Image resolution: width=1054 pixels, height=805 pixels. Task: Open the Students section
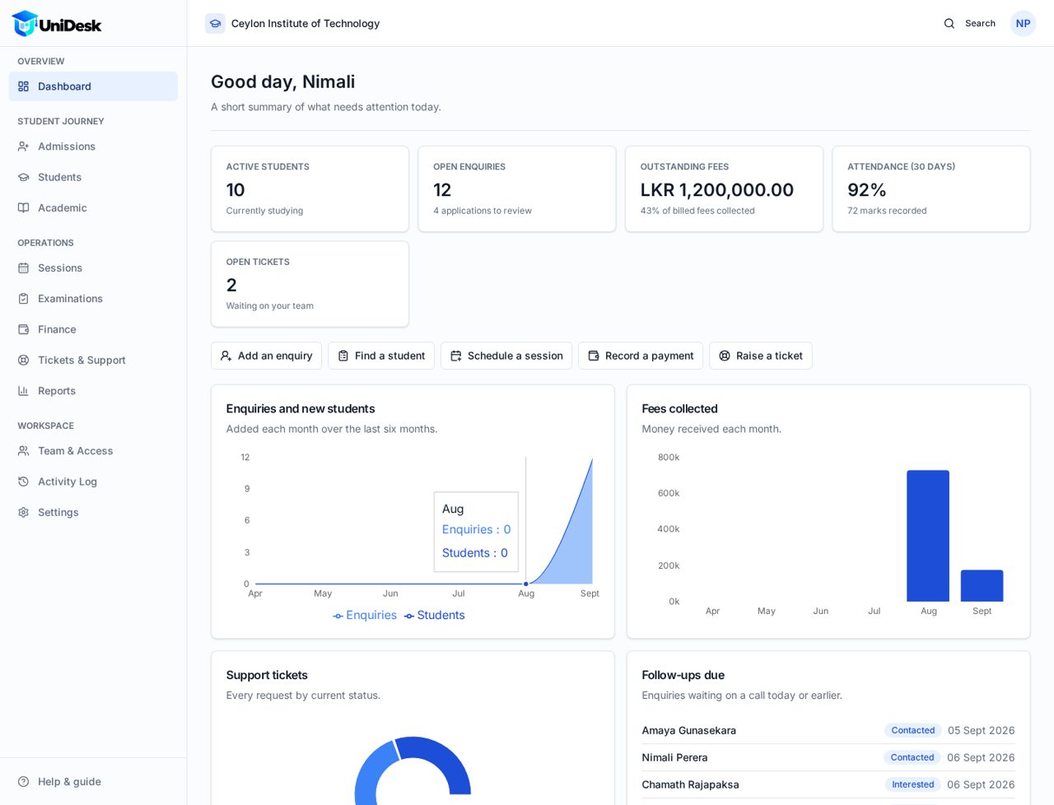click(x=93, y=177)
